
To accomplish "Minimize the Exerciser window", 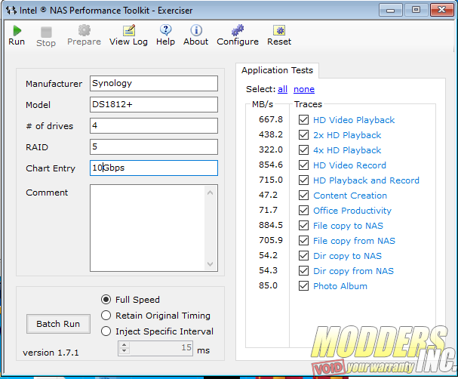I will [391, 10].
